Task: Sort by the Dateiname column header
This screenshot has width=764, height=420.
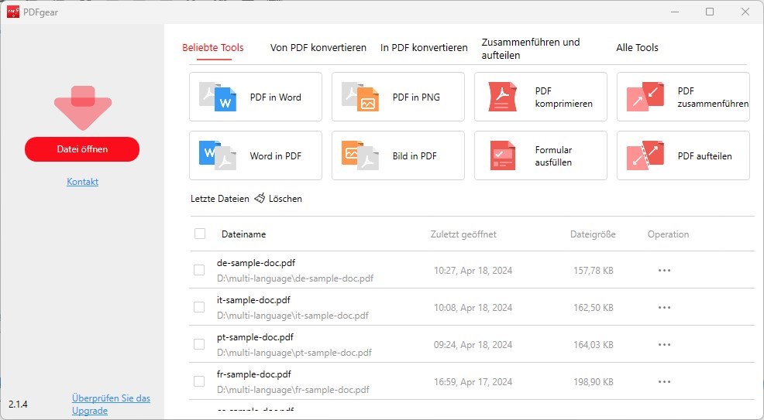Action: pos(243,234)
